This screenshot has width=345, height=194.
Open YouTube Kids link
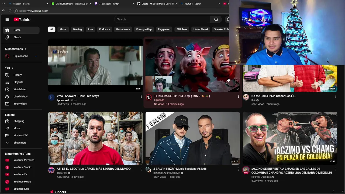pos(21,189)
